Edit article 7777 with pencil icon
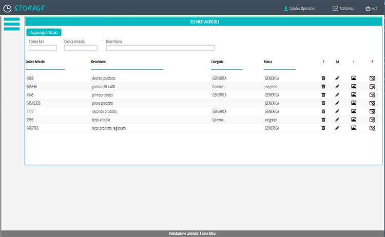This screenshot has height=237, width=385. [337, 112]
